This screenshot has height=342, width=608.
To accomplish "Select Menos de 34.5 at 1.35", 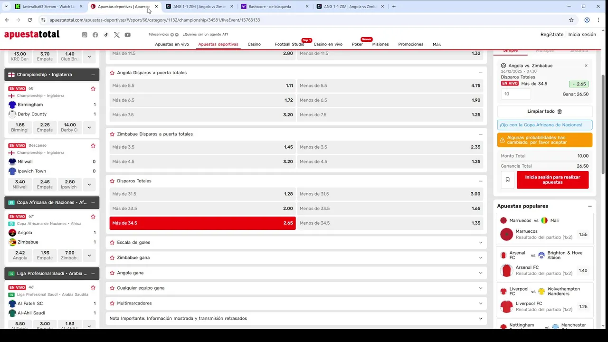I will [x=390, y=223].
